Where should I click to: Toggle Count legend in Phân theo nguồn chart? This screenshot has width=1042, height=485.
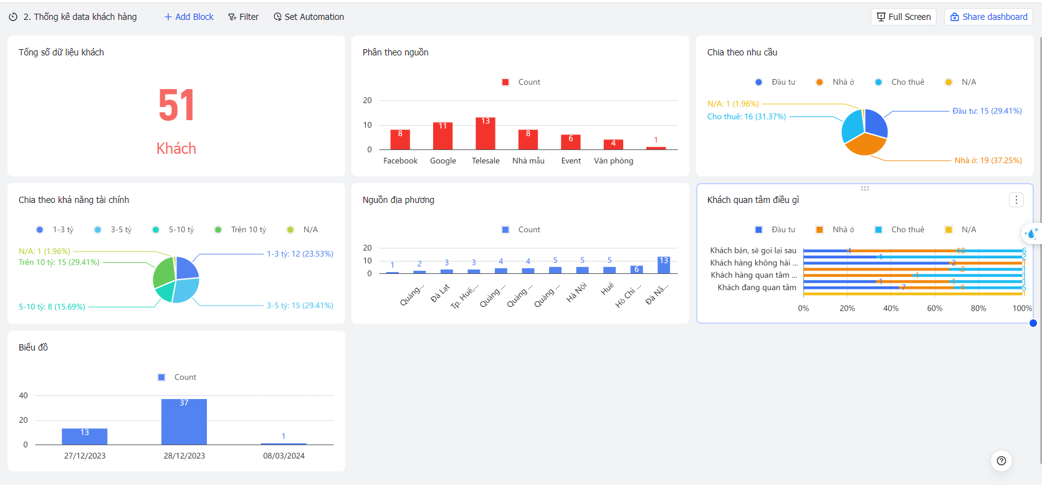pyautogui.click(x=521, y=82)
